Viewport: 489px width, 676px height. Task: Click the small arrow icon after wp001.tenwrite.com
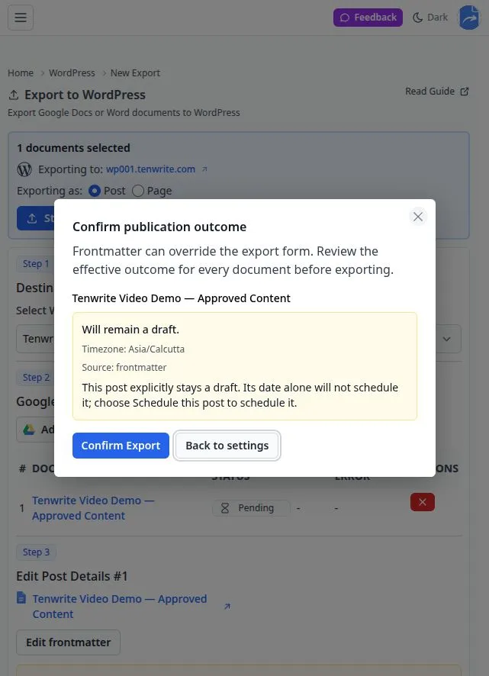(204, 169)
